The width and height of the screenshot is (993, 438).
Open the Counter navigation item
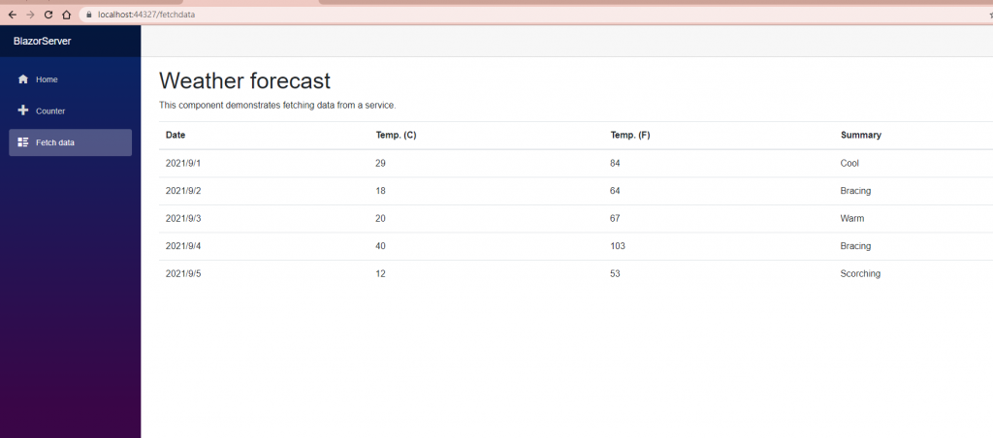tap(70, 110)
